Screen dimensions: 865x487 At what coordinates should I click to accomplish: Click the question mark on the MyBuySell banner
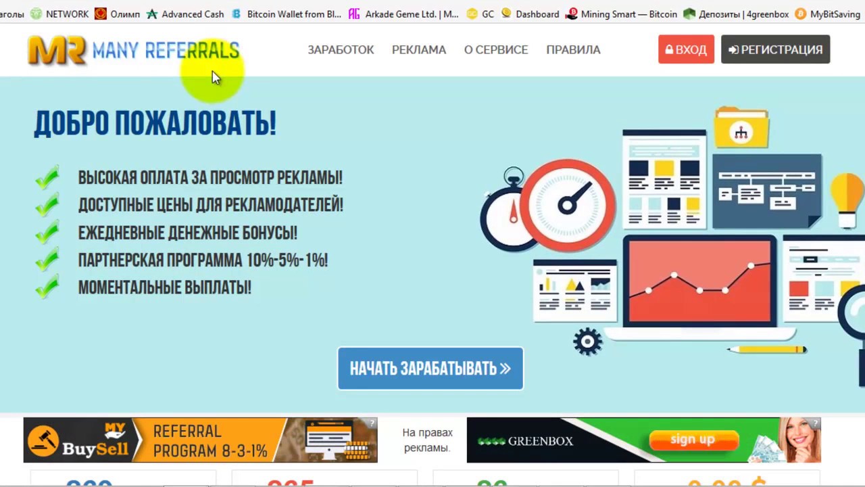[372, 423]
